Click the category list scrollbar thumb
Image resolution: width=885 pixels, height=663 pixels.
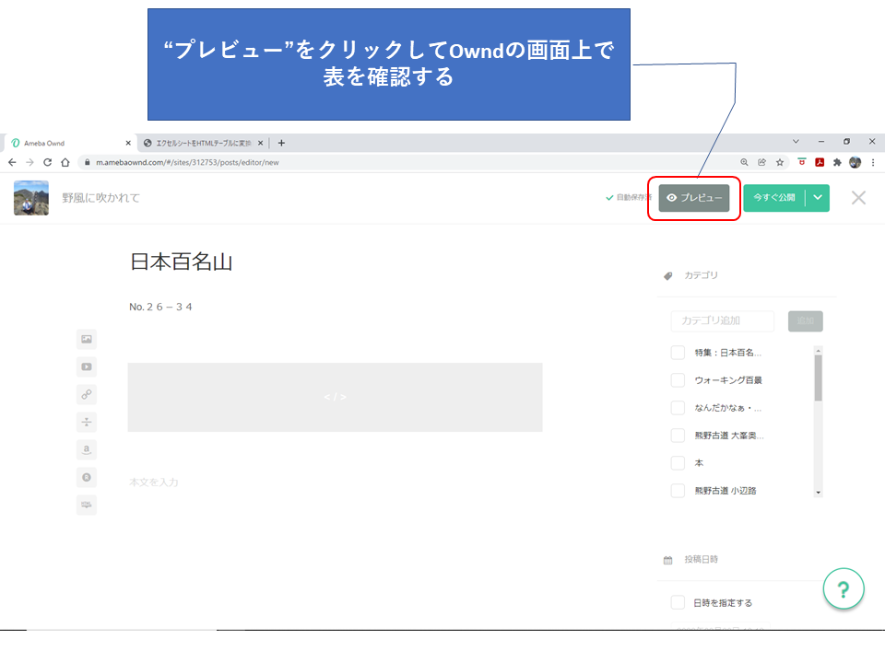point(819,378)
